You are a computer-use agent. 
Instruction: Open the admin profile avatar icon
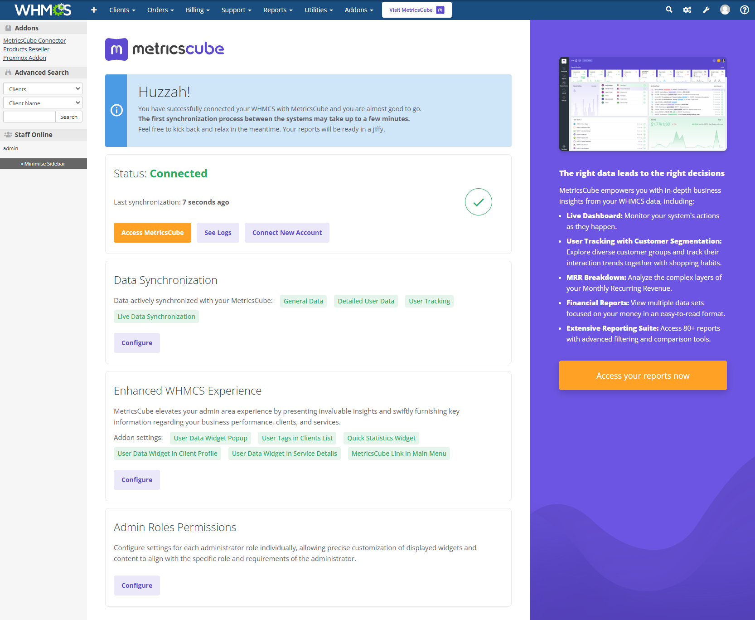pos(725,10)
